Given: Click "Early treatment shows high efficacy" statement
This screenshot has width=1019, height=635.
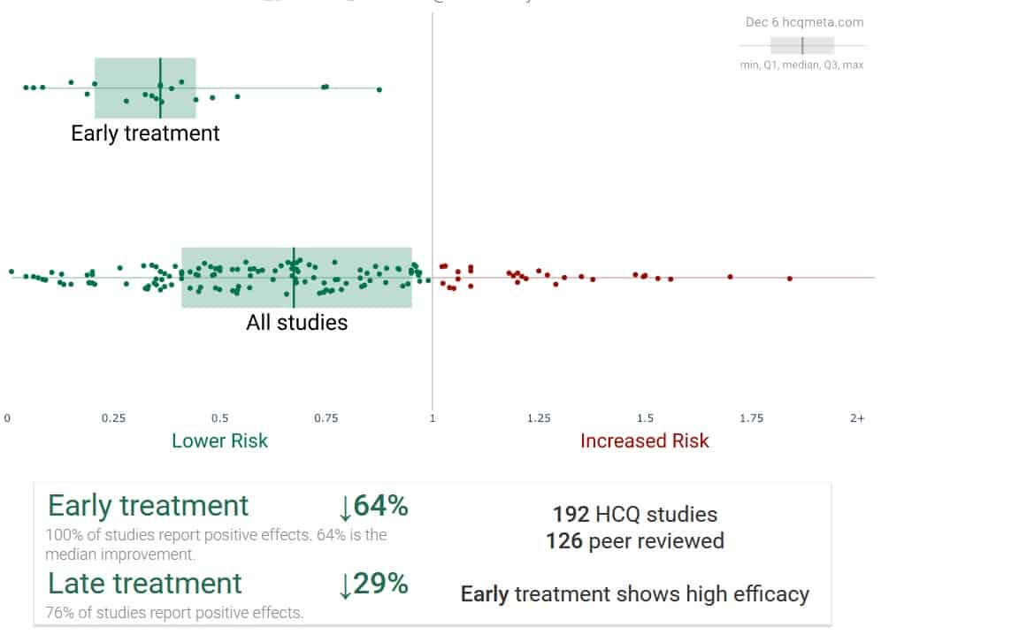Looking at the screenshot, I should click(x=634, y=593).
